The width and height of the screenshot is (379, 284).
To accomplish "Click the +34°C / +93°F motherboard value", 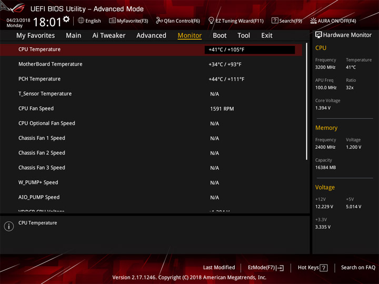I will tap(225, 65).
